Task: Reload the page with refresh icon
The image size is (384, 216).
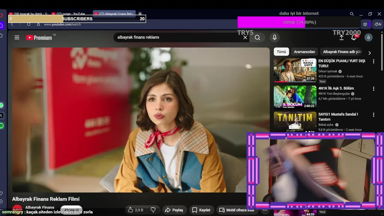Action: (29, 24)
